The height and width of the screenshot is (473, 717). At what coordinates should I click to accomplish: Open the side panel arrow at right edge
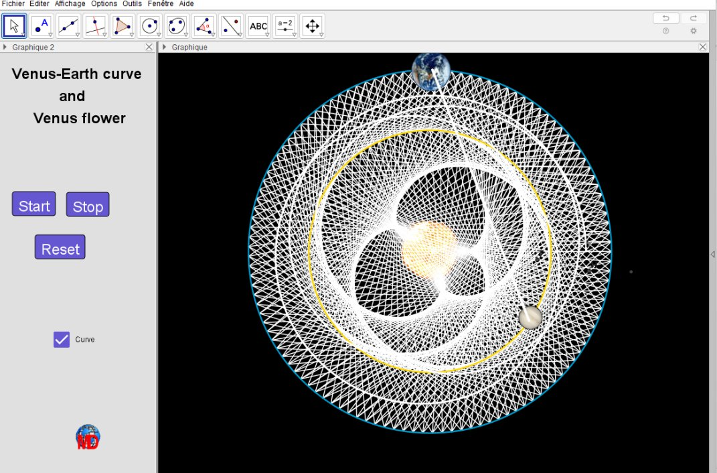coord(712,254)
